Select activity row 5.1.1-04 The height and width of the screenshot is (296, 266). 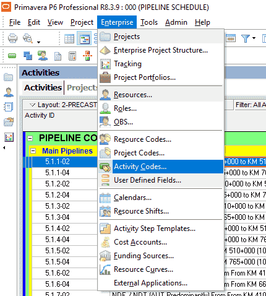tap(64, 173)
